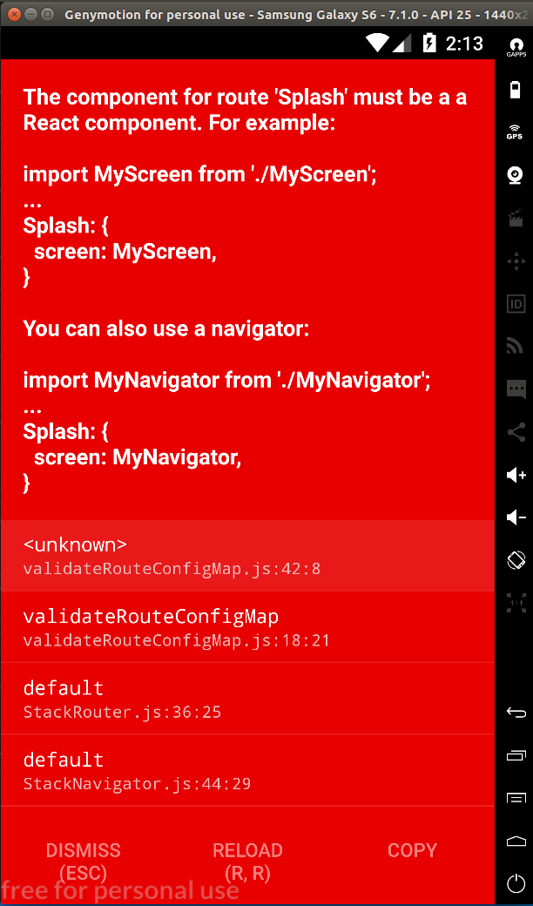Increase device volume in Genymotion sidebar

516,475
